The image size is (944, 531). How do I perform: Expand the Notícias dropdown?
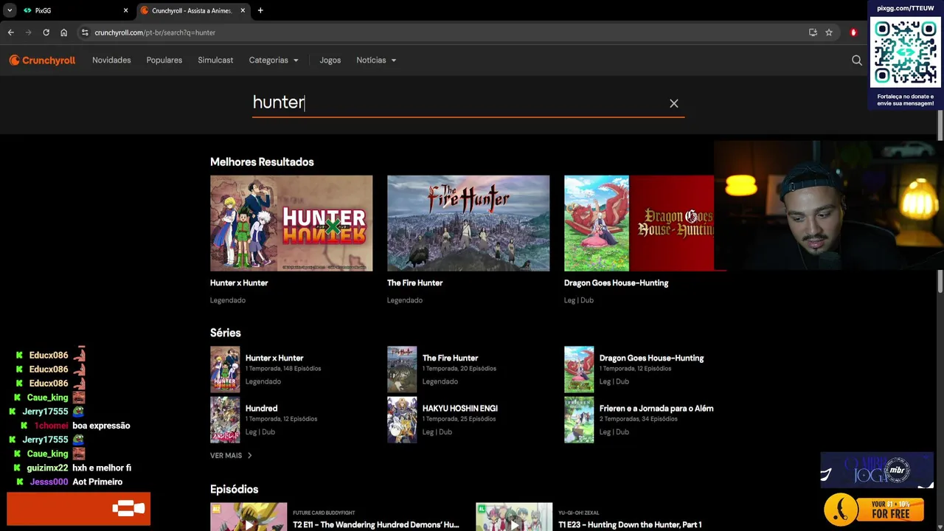coord(376,60)
